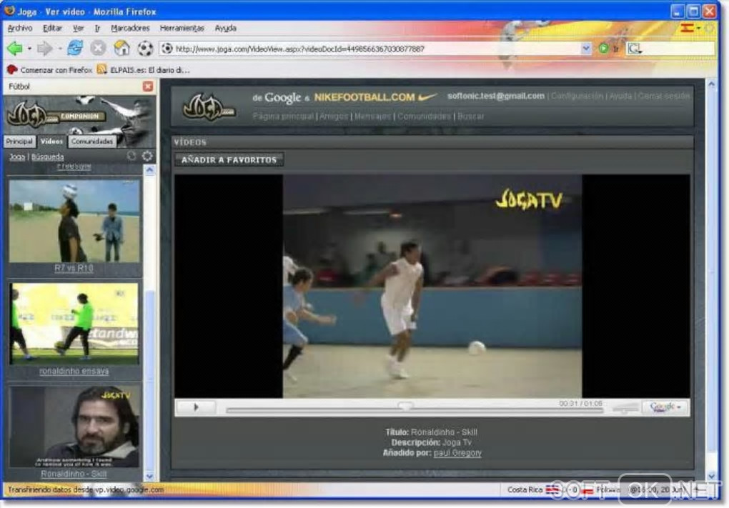Open the Google video options dropdown
729x508 pixels.
[x=666, y=407]
